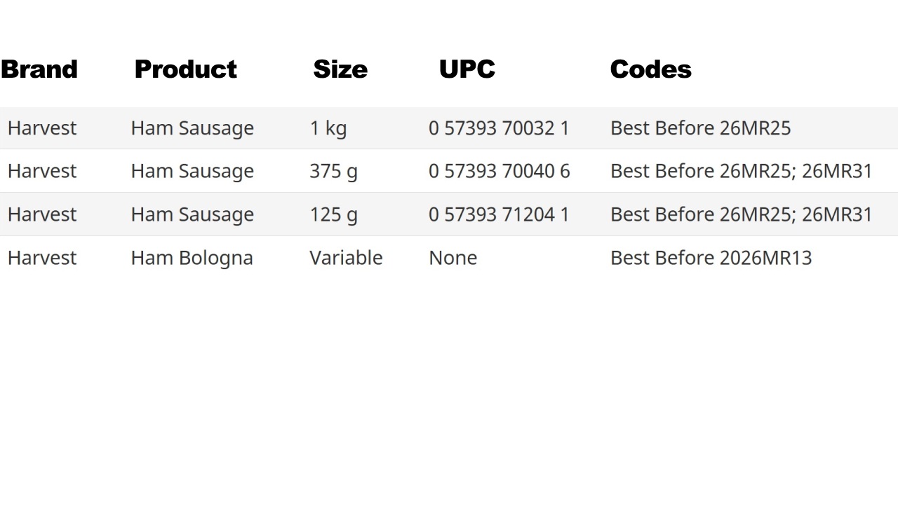Screen dimensions: 898x508
Task: Click the Product column header
Action: pyautogui.click(x=185, y=69)
